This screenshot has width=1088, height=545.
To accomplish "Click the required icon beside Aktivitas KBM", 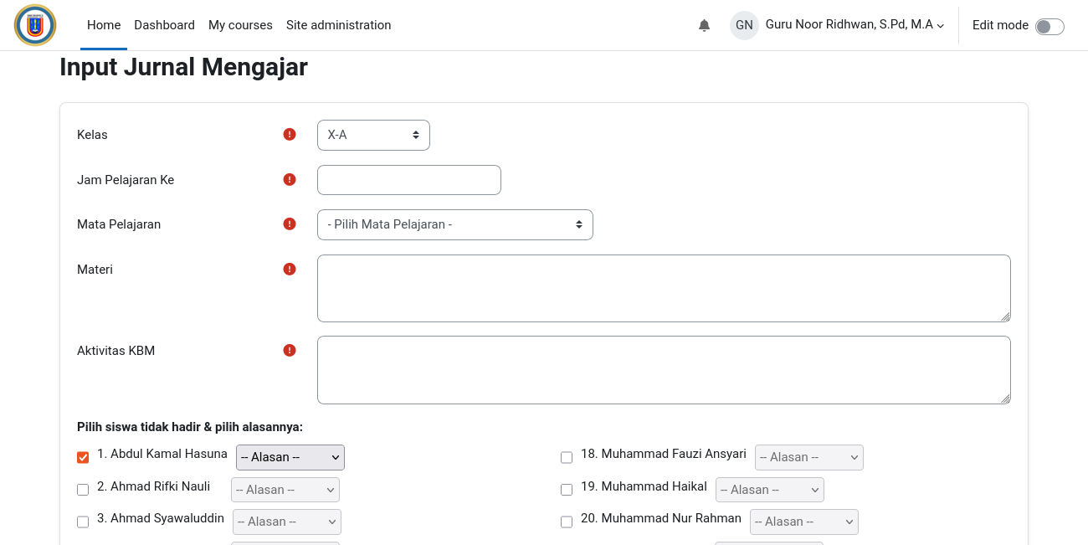I will click(290, 350).
